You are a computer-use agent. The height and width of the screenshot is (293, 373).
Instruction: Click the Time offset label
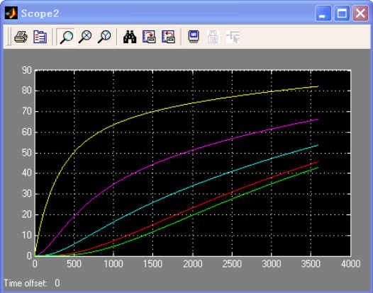point(25,283)
